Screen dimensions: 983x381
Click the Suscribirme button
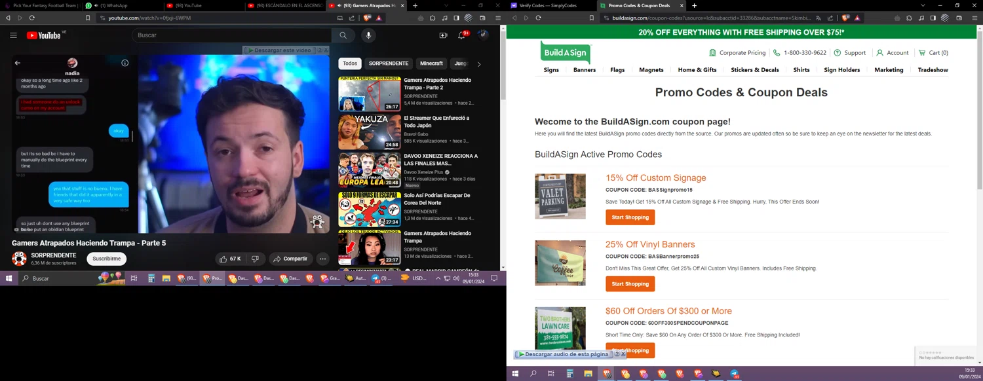click(x=106, y=259)
